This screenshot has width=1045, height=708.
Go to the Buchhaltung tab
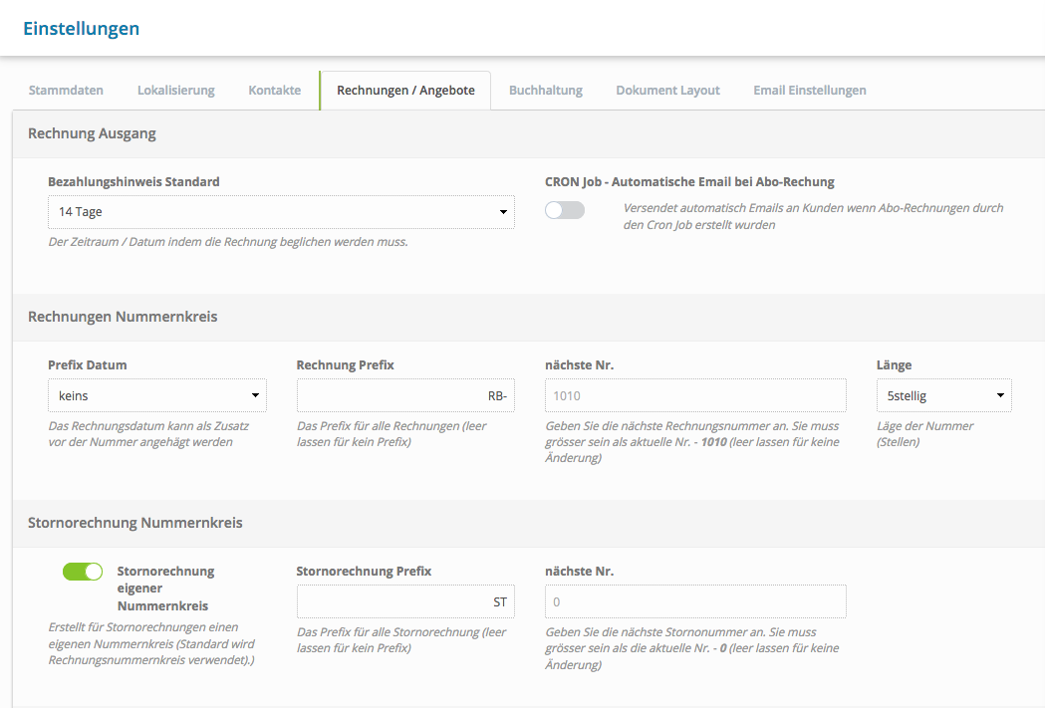coord(546,90)
